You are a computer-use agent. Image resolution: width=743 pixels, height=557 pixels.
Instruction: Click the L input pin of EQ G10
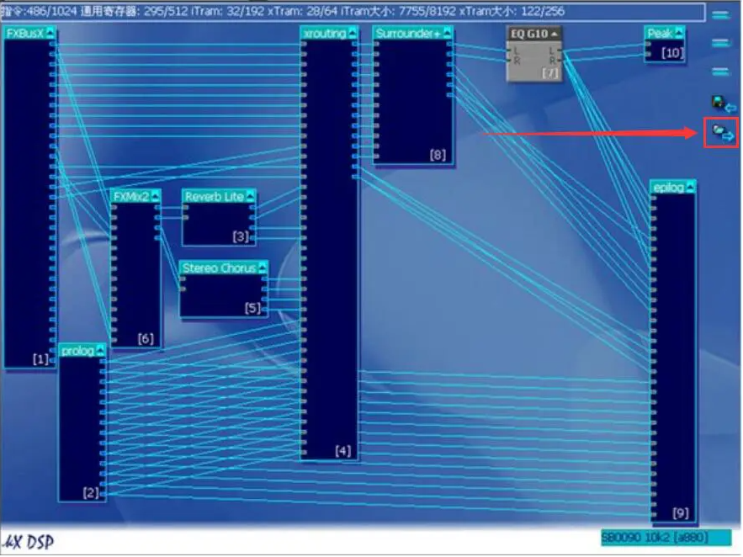click(509, 50)
